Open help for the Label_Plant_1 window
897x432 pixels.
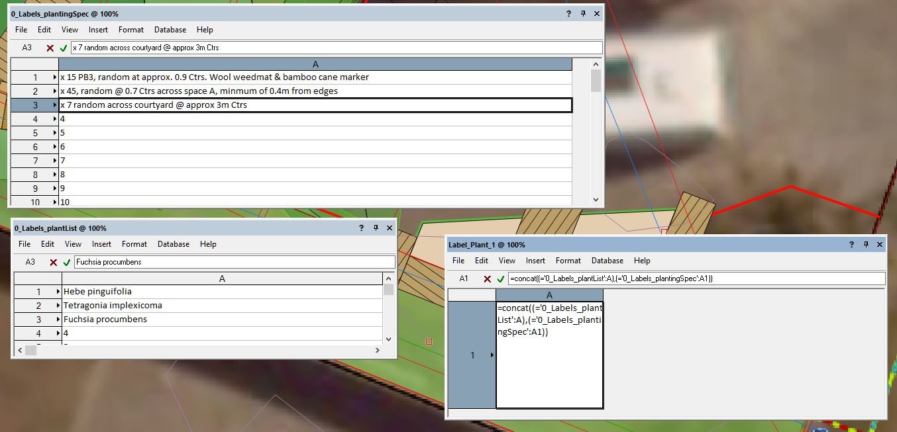851,244
